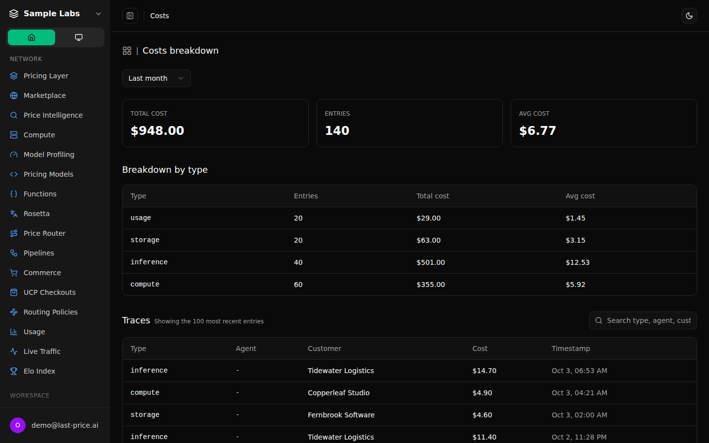Screen dimensions: 709x443
Task: Toggle the dark mode moon button
Action: [689, 16]
